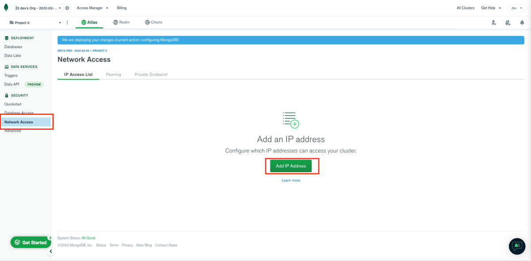531x261 pixels.
Task: Open the dev user account menu
Action: pos(517,8)
